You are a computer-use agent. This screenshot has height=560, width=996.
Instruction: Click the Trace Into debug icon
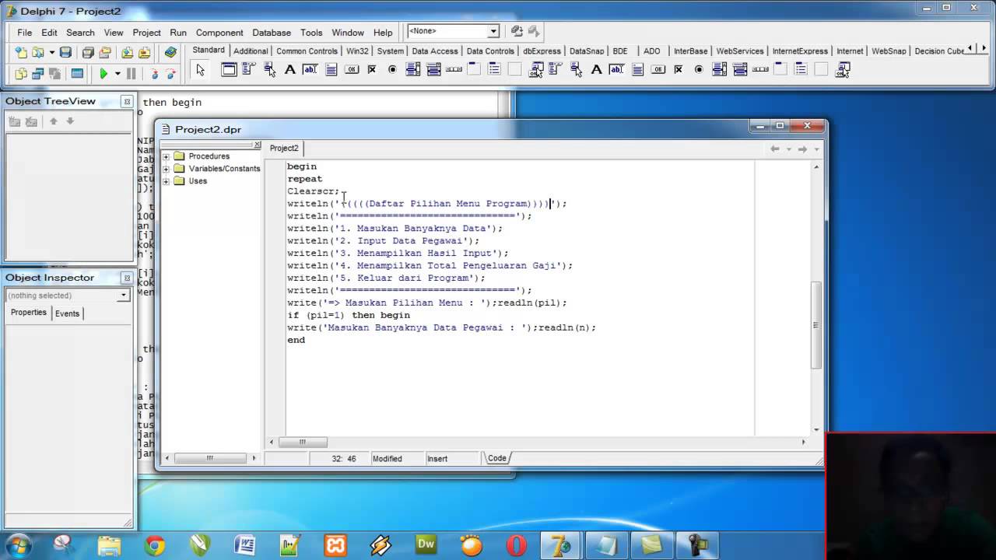point(154,74)
